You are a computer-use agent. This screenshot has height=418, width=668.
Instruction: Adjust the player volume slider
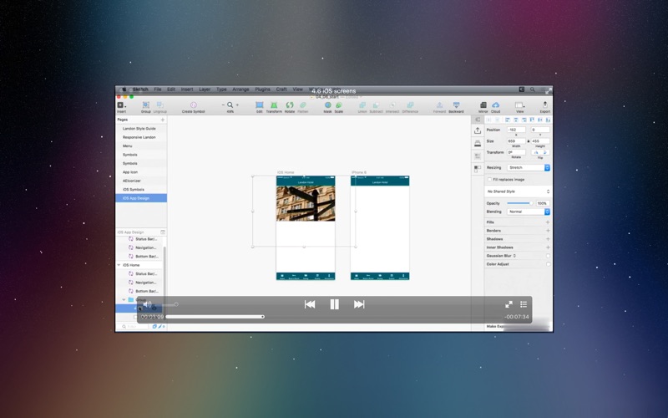point(166,304)
